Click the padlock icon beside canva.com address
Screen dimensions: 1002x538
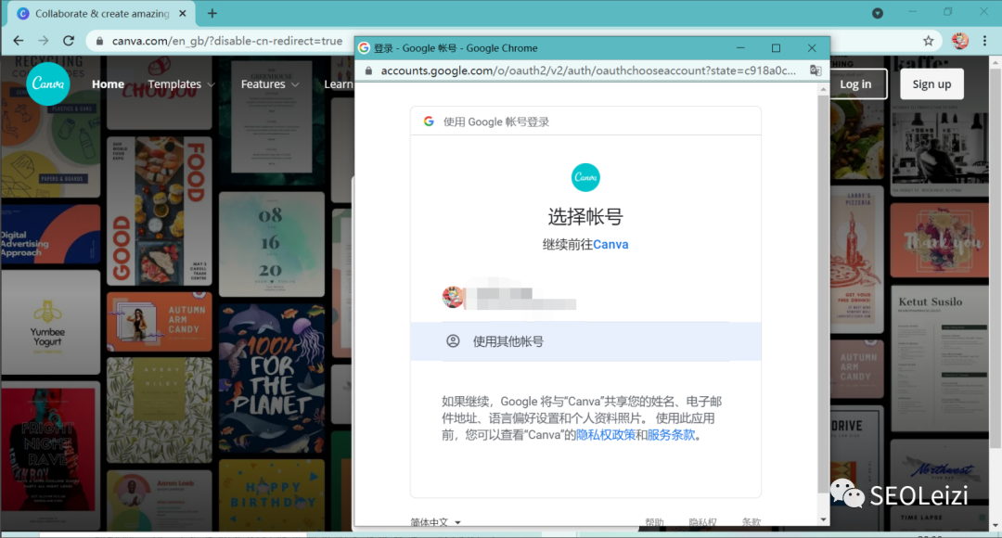(99, 41)
